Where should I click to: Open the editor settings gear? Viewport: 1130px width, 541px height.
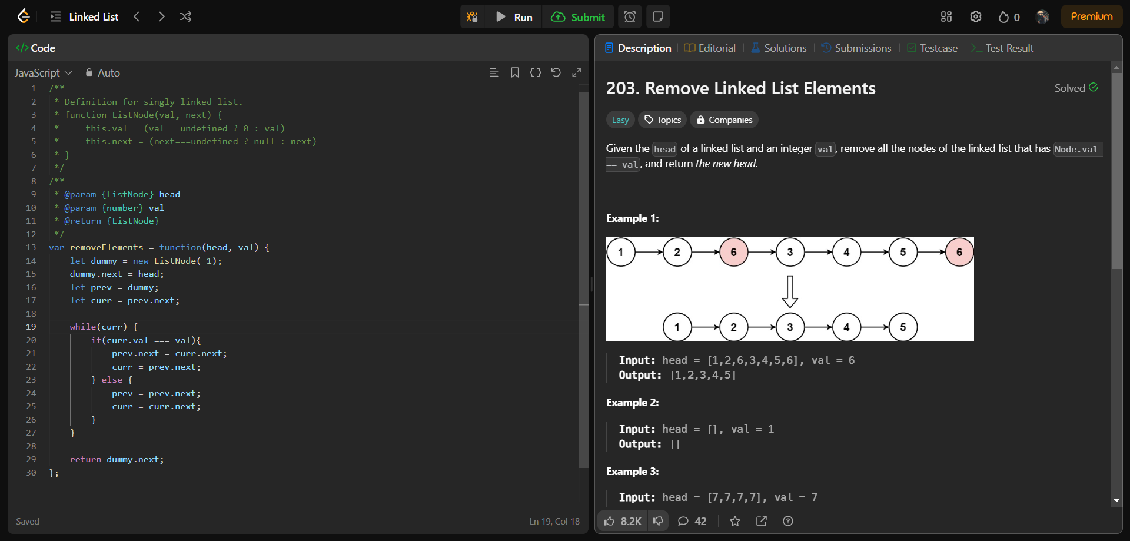(975, 16)
